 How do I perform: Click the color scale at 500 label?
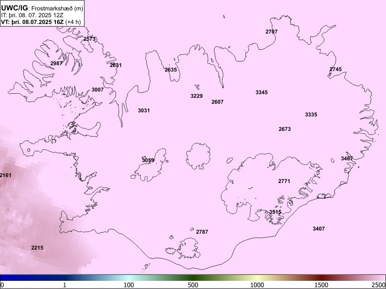coord(193,285)
